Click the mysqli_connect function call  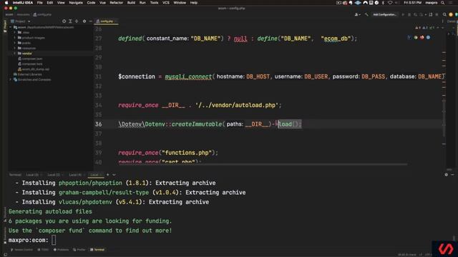tap(188, 76)
